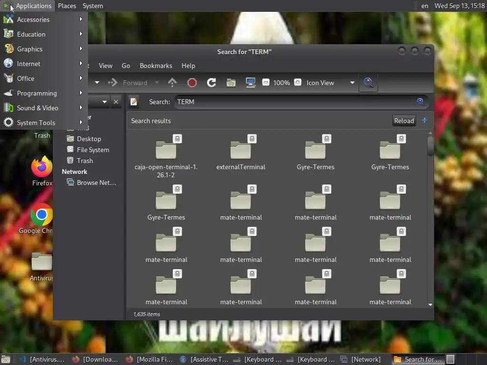Click the magnifier inside the search field
This screenshot has width=487, height=365.
[420, 102]
